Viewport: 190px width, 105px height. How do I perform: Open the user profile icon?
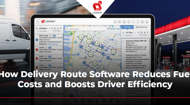click(147, 22)
